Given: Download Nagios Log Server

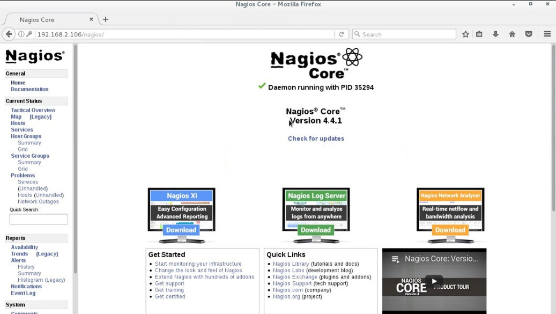Looking at the screenshot, I should 316,230.
